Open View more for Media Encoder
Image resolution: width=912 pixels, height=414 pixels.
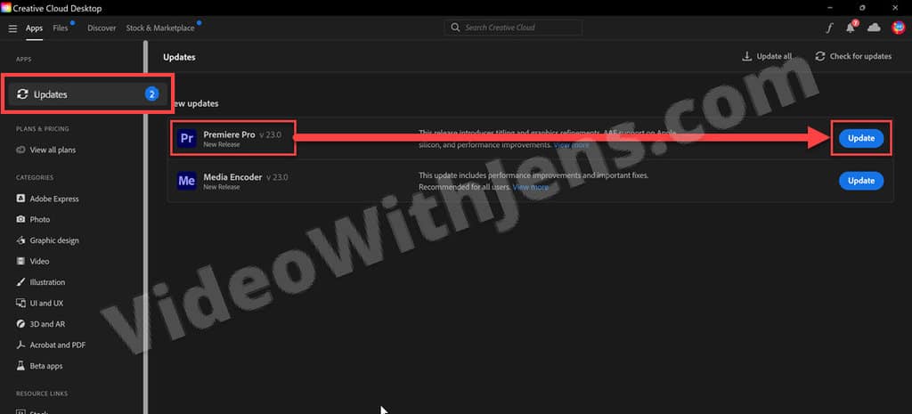(531, 187)
